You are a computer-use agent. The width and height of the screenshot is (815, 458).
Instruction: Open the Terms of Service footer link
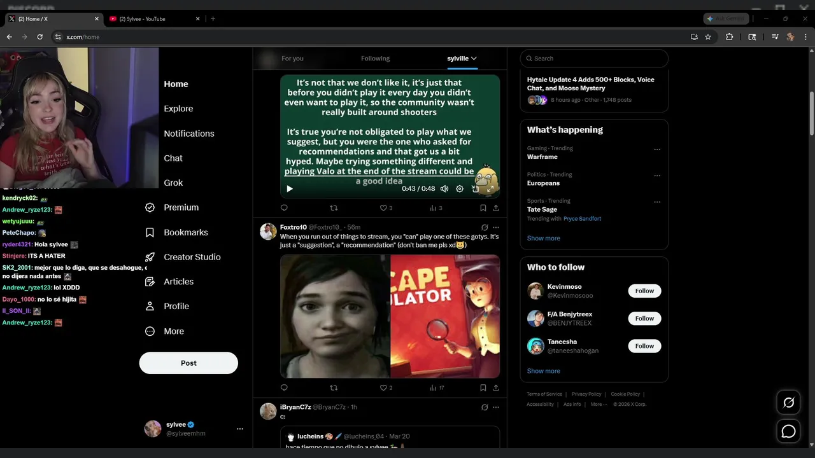tap(544, 394)
